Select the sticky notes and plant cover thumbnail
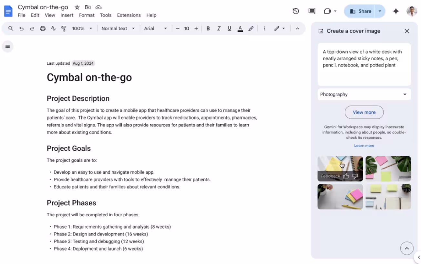421x264 pixels. 388,168
